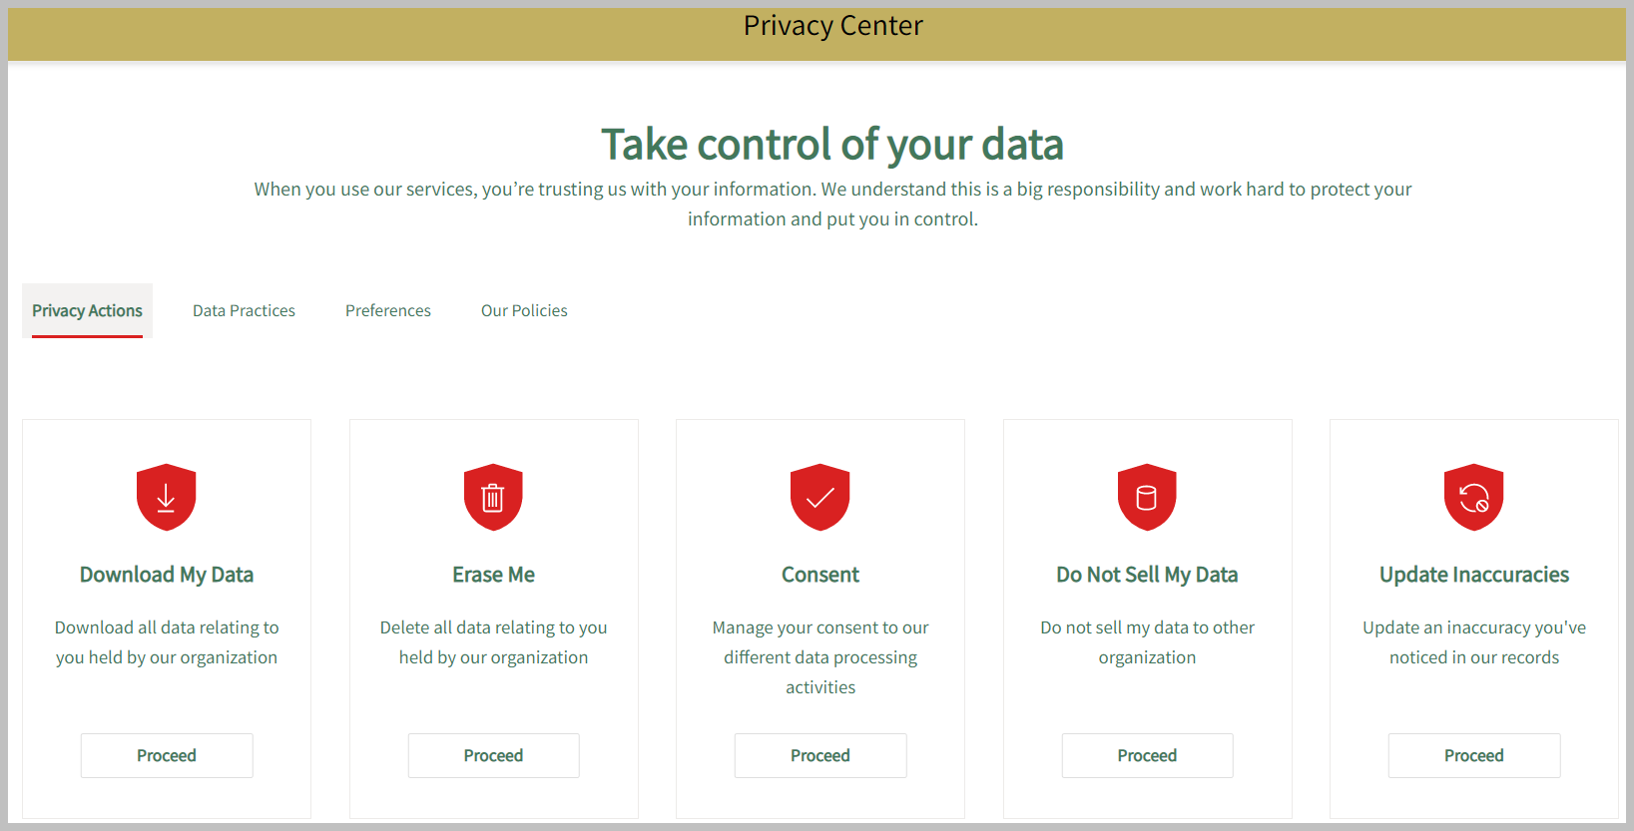The width and height of the screenshot is (1634, 831).
Task: Select the Preferences tab
Action: click(x=388, y=311)
